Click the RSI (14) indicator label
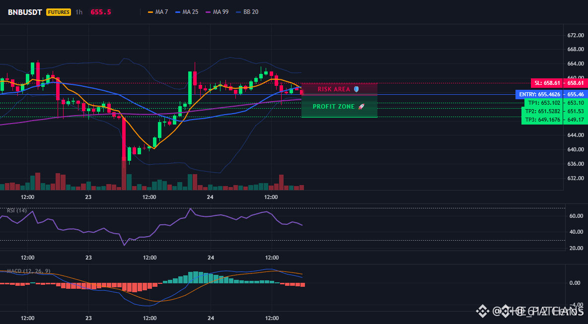This screenshot has width=588, height=324. (17, 210)
